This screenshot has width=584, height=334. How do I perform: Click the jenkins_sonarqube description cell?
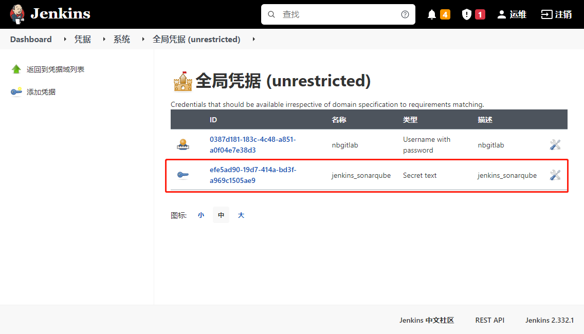coord(507,175)
